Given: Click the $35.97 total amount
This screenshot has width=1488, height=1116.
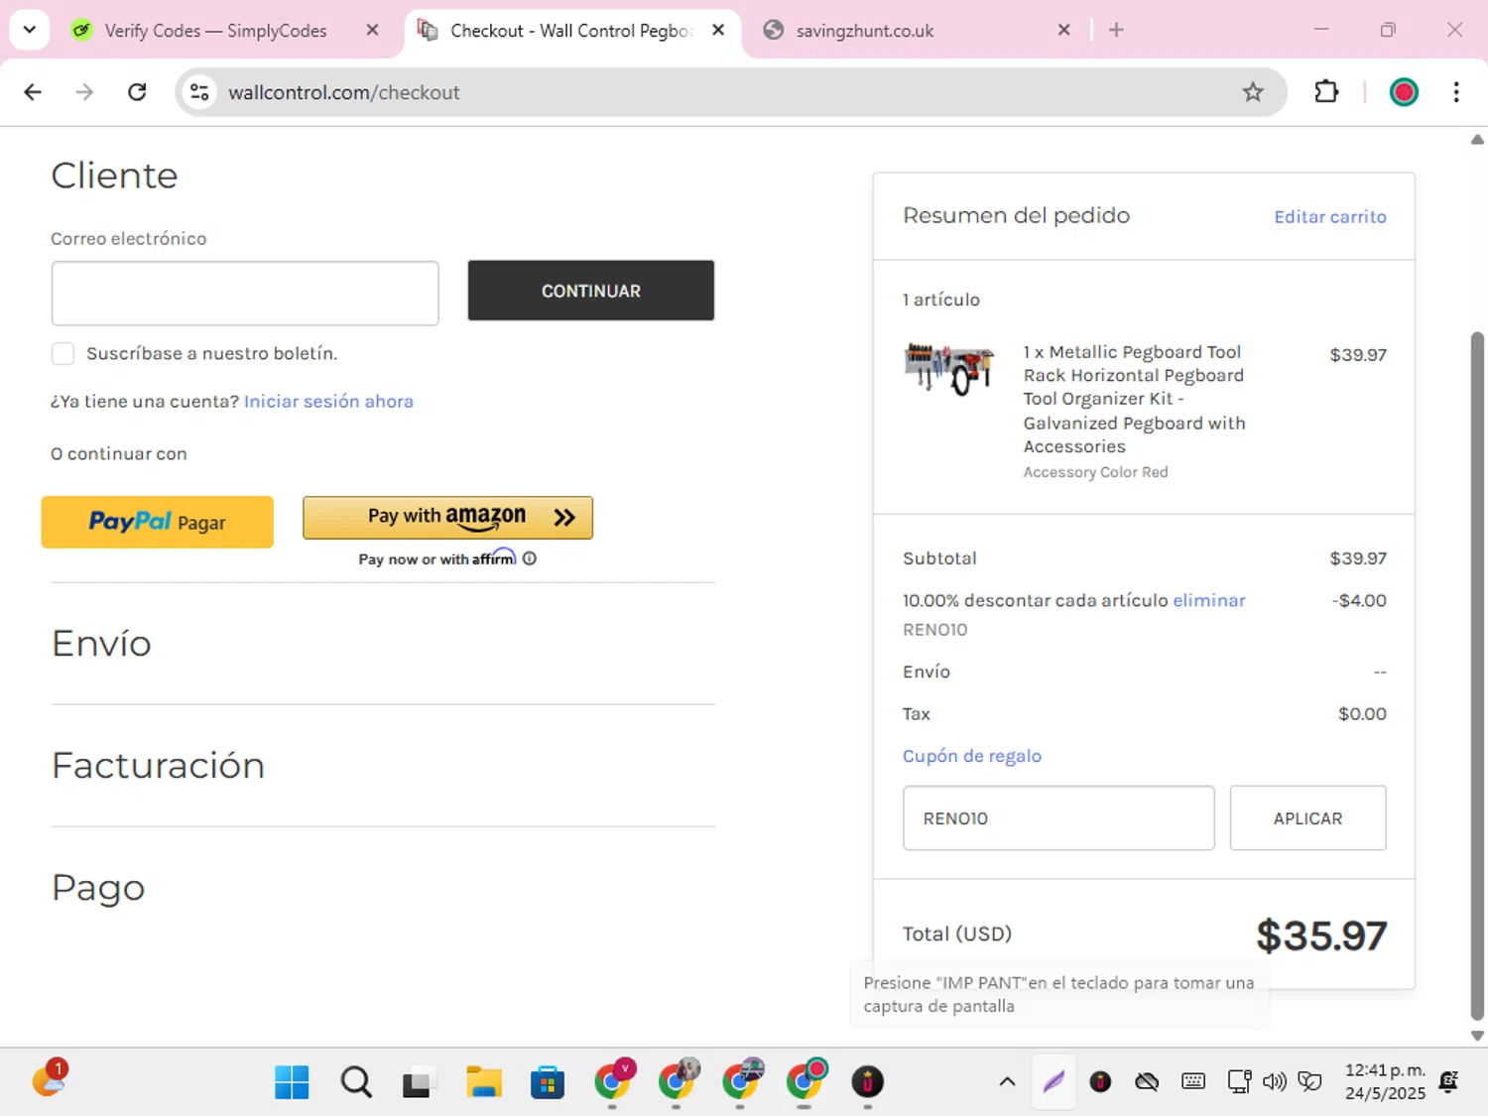Looking at the screenshot, I should coord(1321,935).
